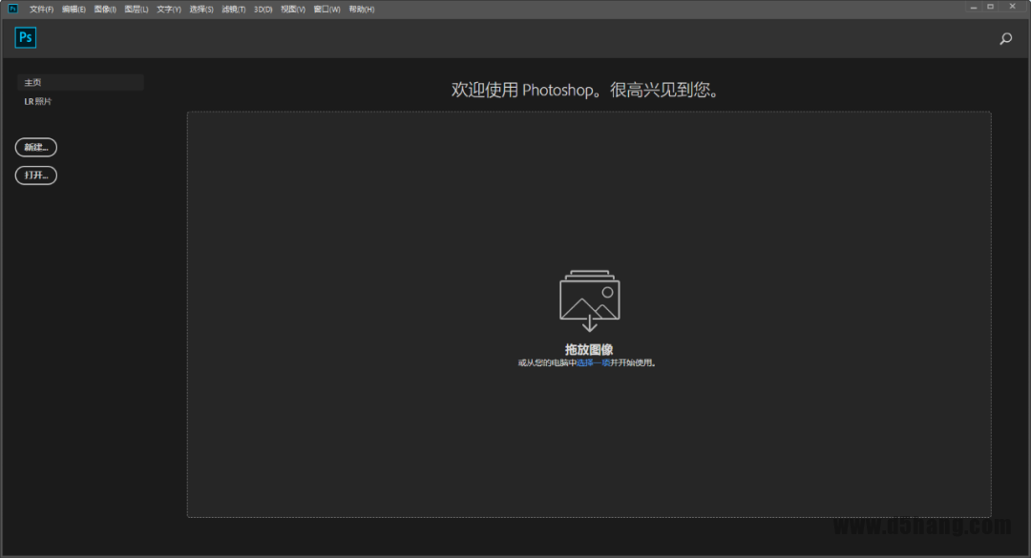Open the 3D(D) menu
This screenshot has height=558, width=1031.
click(x=263, y=10)
